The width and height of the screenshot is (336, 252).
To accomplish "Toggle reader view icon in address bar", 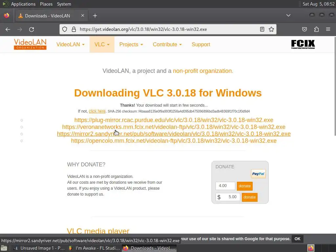I will pos(262,29).
